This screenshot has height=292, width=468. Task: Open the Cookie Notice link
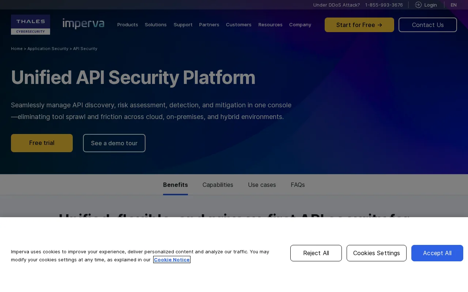(172, 260)
